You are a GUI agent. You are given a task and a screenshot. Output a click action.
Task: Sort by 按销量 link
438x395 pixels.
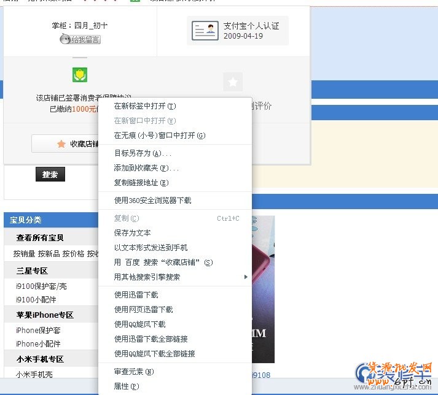click(25, 254)
